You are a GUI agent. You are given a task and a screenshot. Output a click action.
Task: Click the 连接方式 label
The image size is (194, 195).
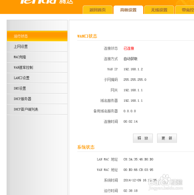(111, 59)
